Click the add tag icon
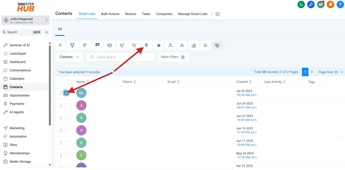This screenshot has width=345, height=170. (x=122, y=45)
